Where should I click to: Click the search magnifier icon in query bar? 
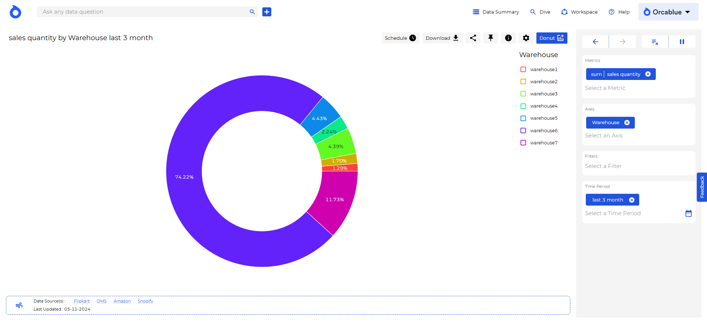click(x=252, y=12)
